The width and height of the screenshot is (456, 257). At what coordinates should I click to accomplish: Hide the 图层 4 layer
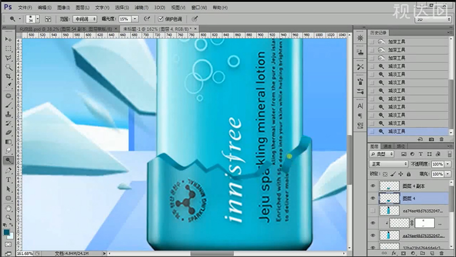coord(373,198)
